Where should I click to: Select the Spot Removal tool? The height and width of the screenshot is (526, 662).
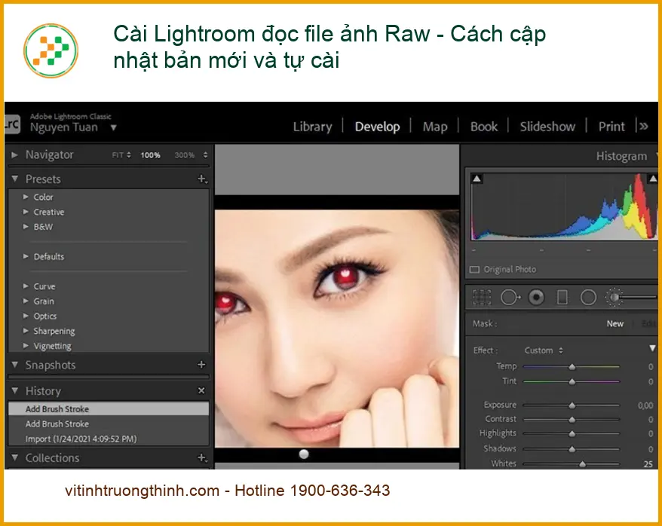pyautogui.click(x=510, y=297)
